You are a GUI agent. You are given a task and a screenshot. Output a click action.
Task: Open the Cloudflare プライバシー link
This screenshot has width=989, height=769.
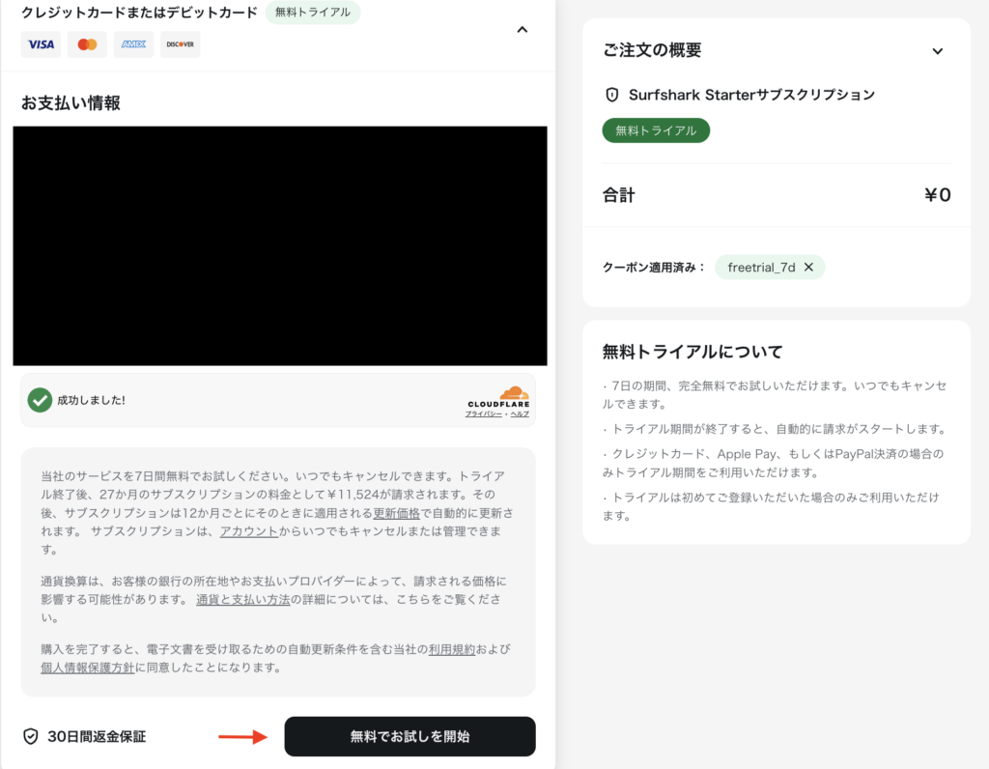483,413
